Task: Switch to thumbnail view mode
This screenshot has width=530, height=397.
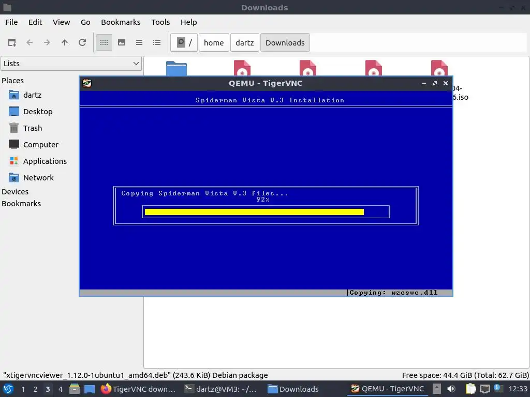Action: pyautogui.click(x=122, y=42)
